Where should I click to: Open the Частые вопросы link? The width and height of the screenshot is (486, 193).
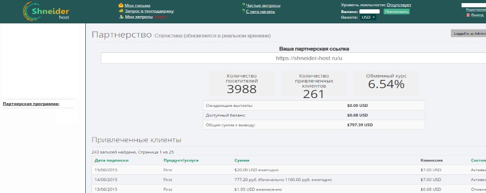tap(263, 6)
